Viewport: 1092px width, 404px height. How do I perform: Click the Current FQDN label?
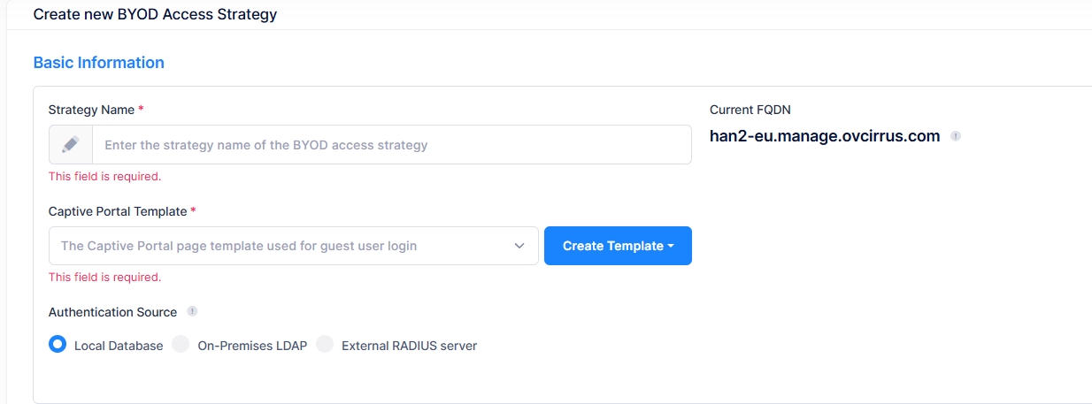point(750,110)
